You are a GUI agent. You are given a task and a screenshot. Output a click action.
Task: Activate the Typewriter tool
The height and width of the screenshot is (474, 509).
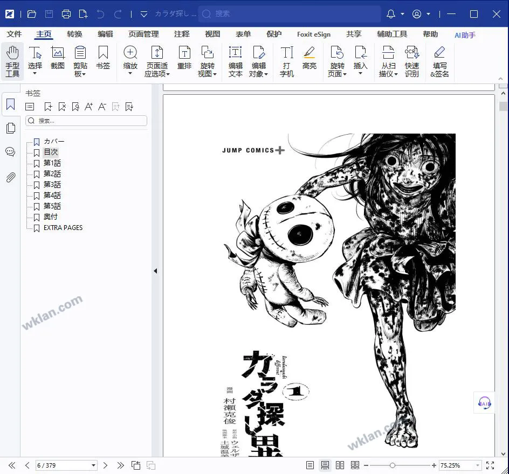click(287, 61)
